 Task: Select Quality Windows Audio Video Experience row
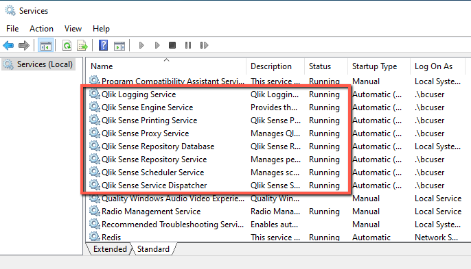278,198
